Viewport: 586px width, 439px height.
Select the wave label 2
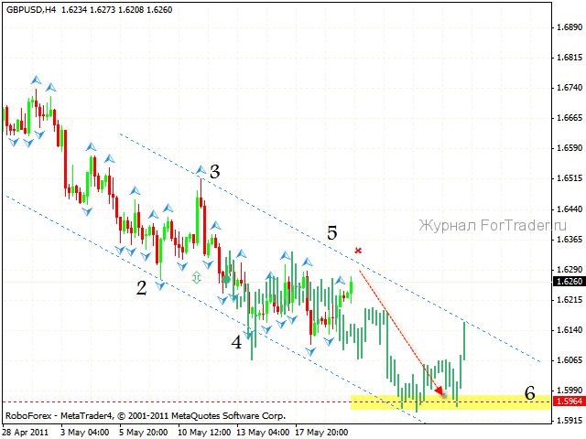141,287
